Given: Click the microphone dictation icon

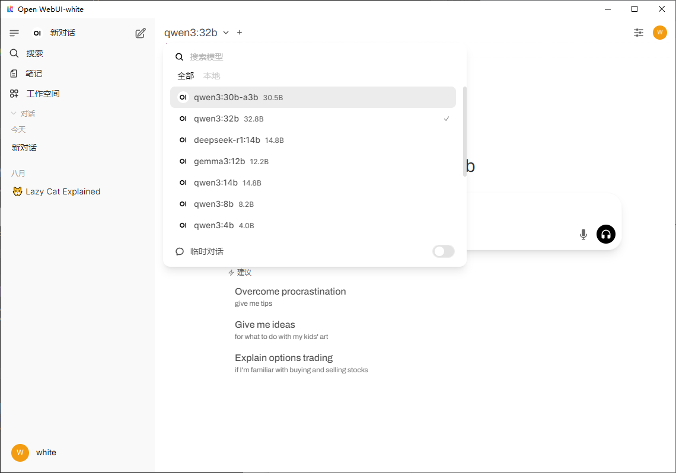Looking at the screenshot, I should click(583, 234).
